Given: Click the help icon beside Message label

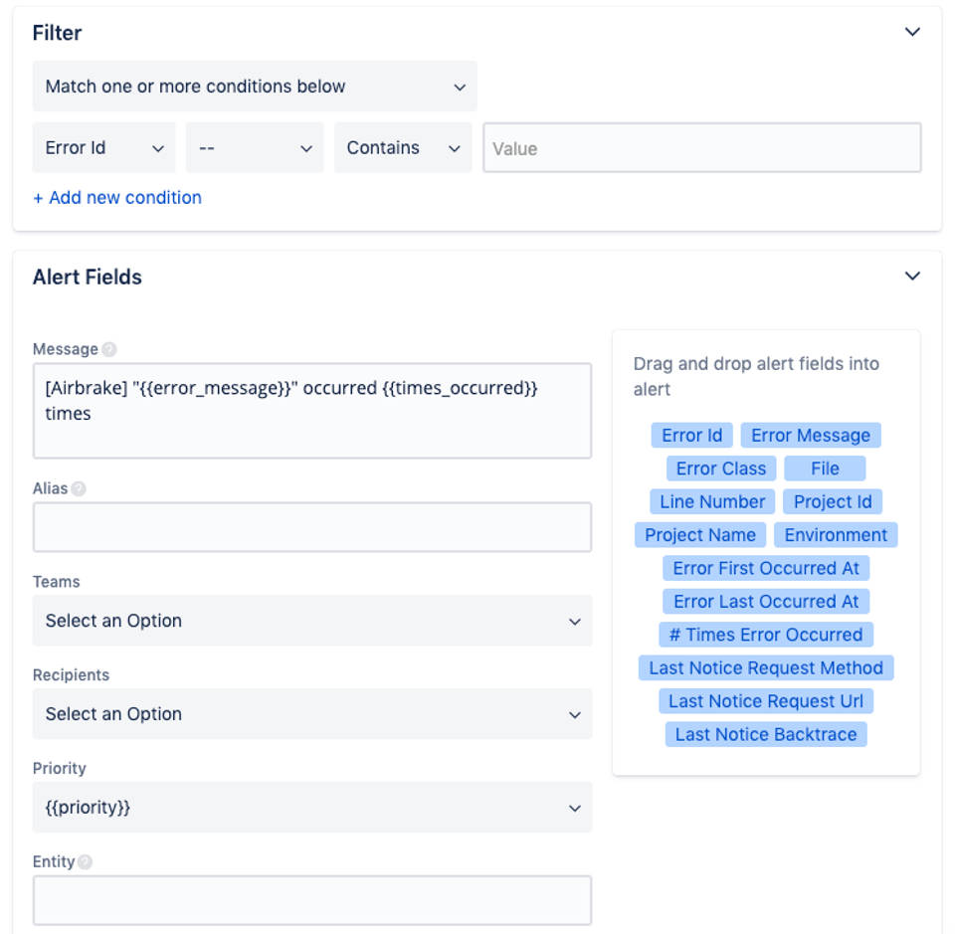Looking at the screenshot, I should 109,349.
